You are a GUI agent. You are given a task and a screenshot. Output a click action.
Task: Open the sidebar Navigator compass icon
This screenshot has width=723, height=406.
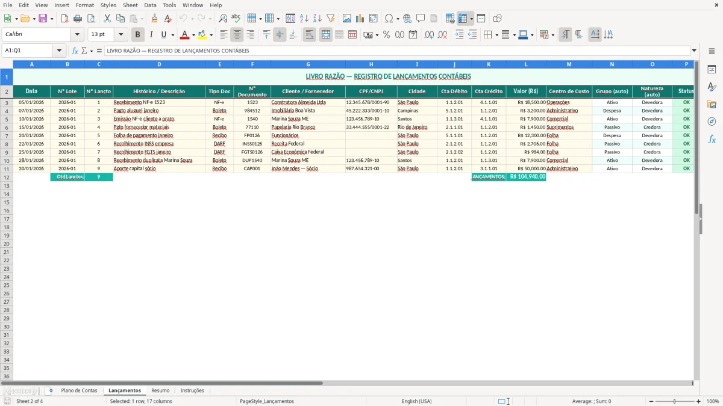point(712,121)
